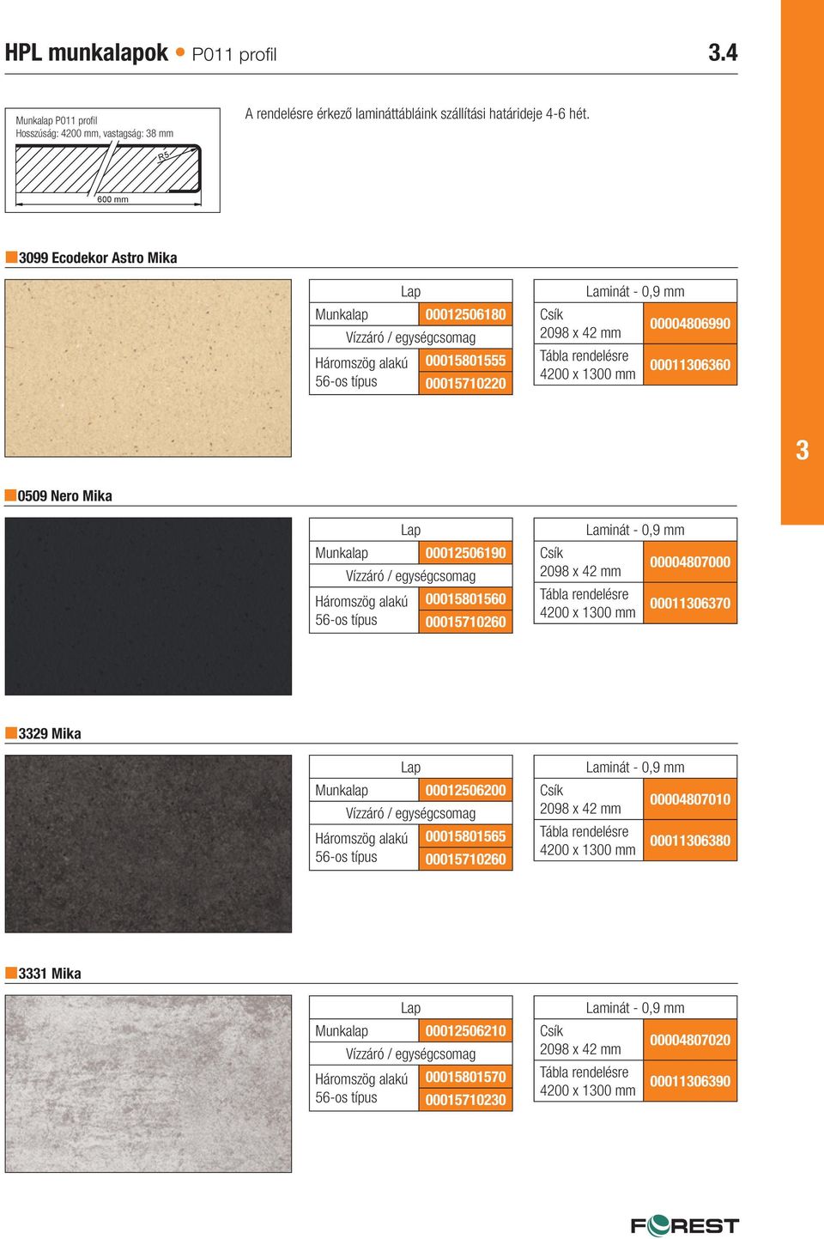Select product code 00015710220
Image resolution: width=824 pixels, height=1239 pixels.
point(465,384)
